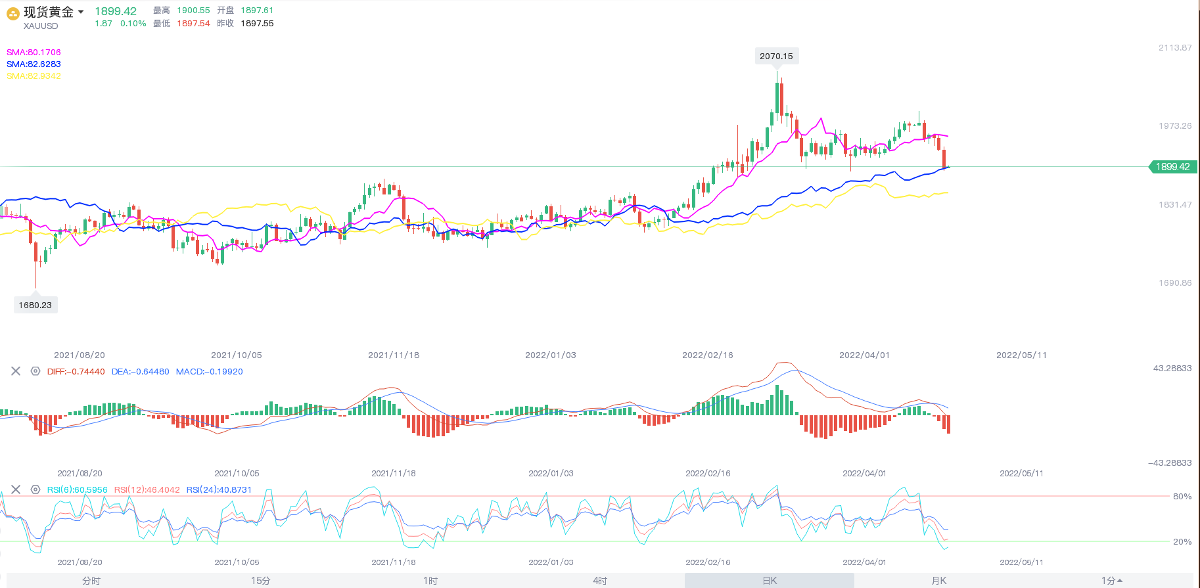Click the DIFF value label in MACD
The width and height of the screenshot is (1200, 588).
tap(76, 372)
